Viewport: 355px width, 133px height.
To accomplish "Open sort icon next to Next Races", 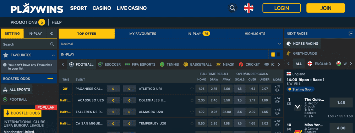I will 351,34.
